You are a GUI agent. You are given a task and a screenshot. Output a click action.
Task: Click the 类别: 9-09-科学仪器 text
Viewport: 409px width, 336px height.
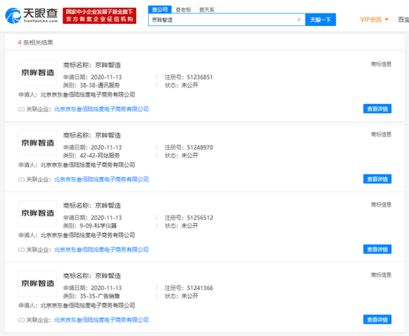[90, 226]
